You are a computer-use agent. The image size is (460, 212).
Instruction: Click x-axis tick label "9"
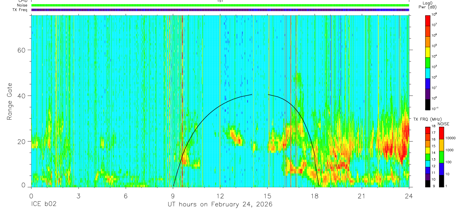[173, 196]
